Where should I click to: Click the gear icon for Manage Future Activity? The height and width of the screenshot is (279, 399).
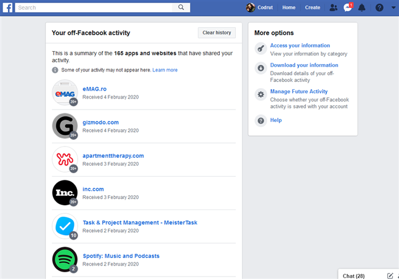[x=260, y=94]
